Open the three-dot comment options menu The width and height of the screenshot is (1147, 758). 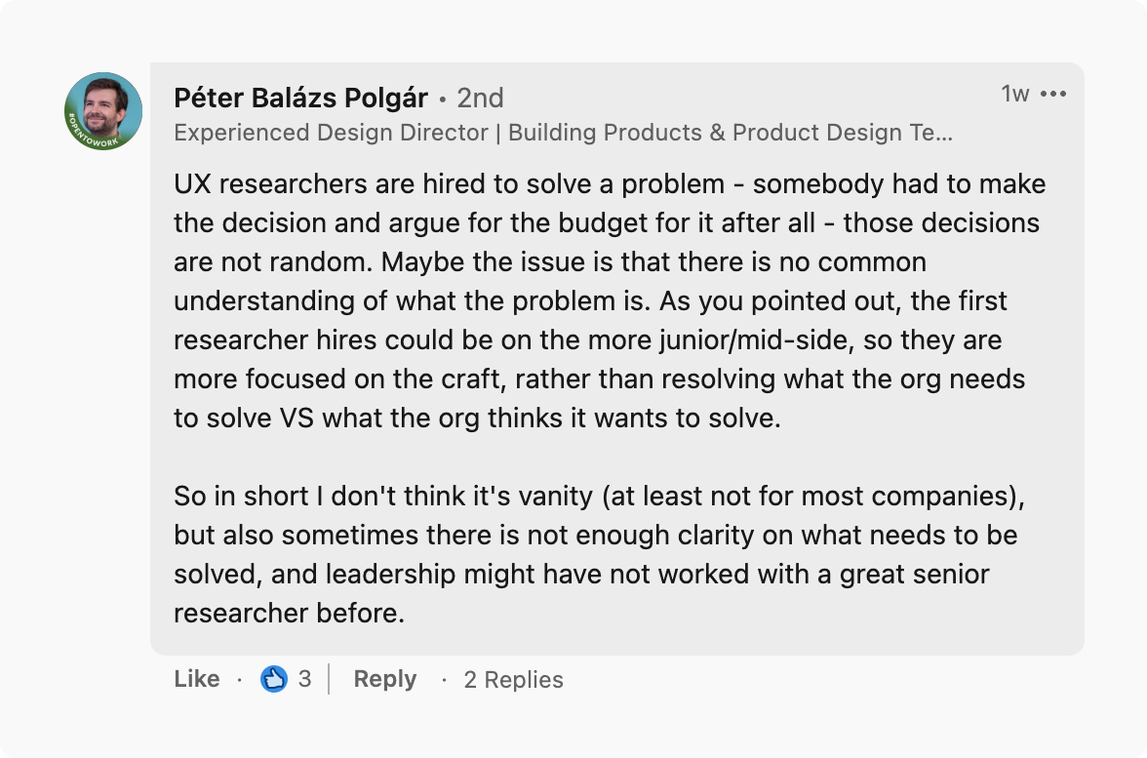[x=1053, y=94]
